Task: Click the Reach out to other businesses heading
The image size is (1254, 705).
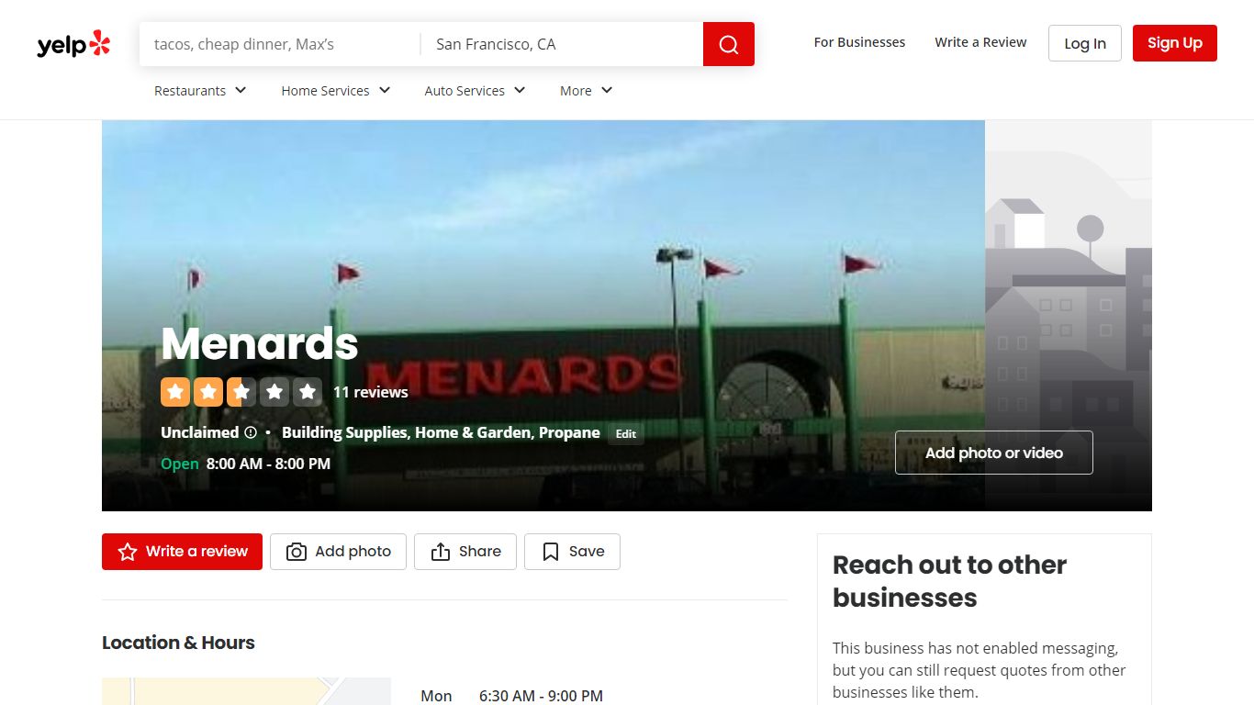Action: pos(950,581)
